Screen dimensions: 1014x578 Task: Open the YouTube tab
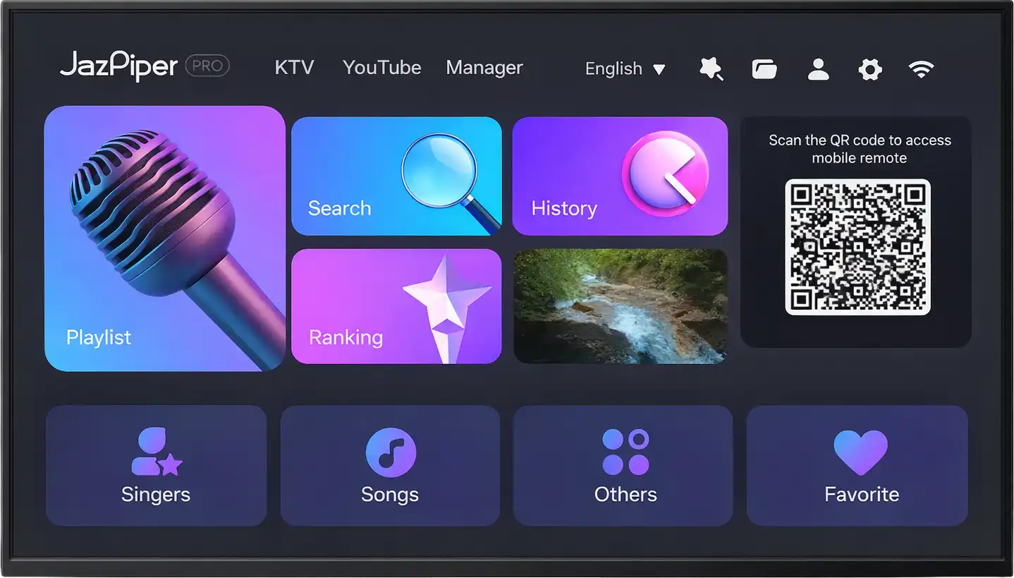pos(381,67)
